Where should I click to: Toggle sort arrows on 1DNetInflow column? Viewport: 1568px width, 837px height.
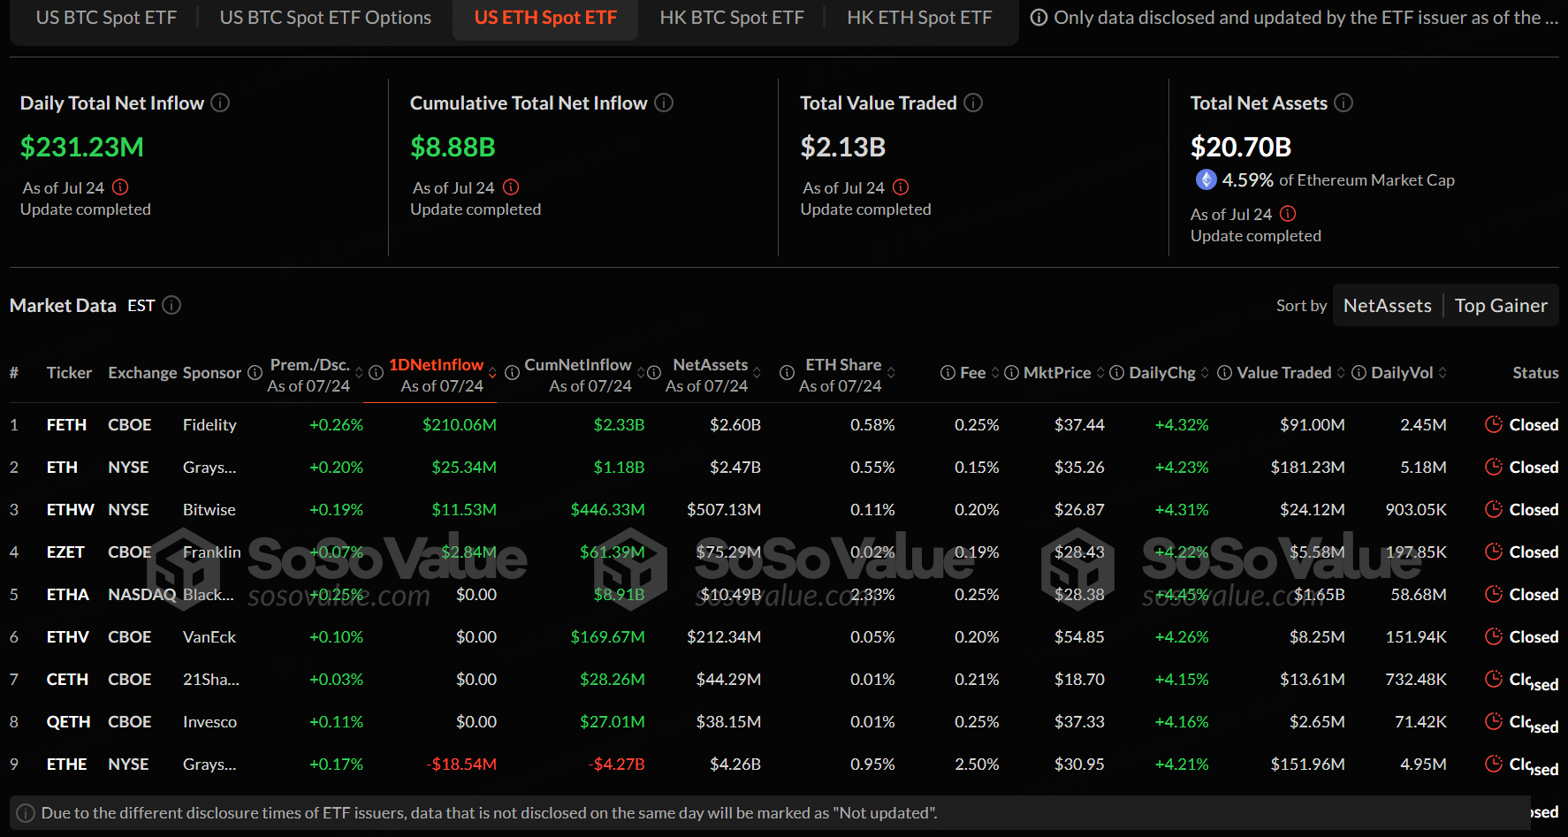[492, 373]
